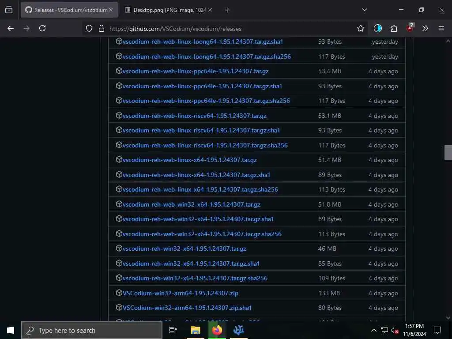Open the network status tray icon

pyautogui.click(x=384, y=330)
